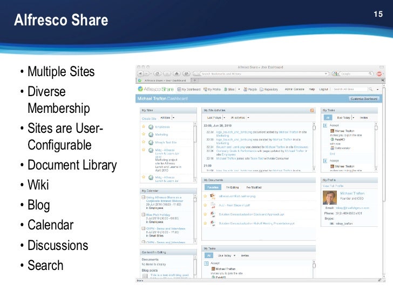Image resolution: width=393 pixels, height=304 pixels.
Task: Open the All activities filter dropdown
Action: pos(248,118)
